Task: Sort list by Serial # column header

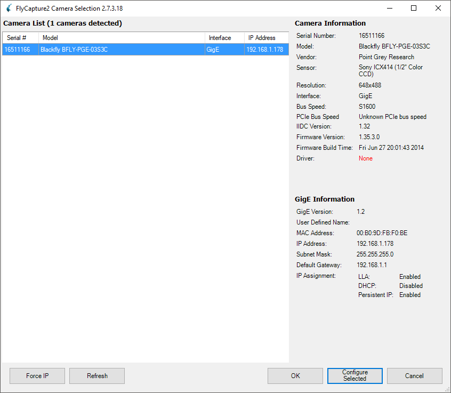Action: (20, 38)
